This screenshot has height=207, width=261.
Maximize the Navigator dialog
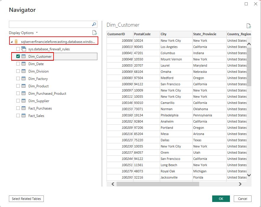(x=246, y=4)
